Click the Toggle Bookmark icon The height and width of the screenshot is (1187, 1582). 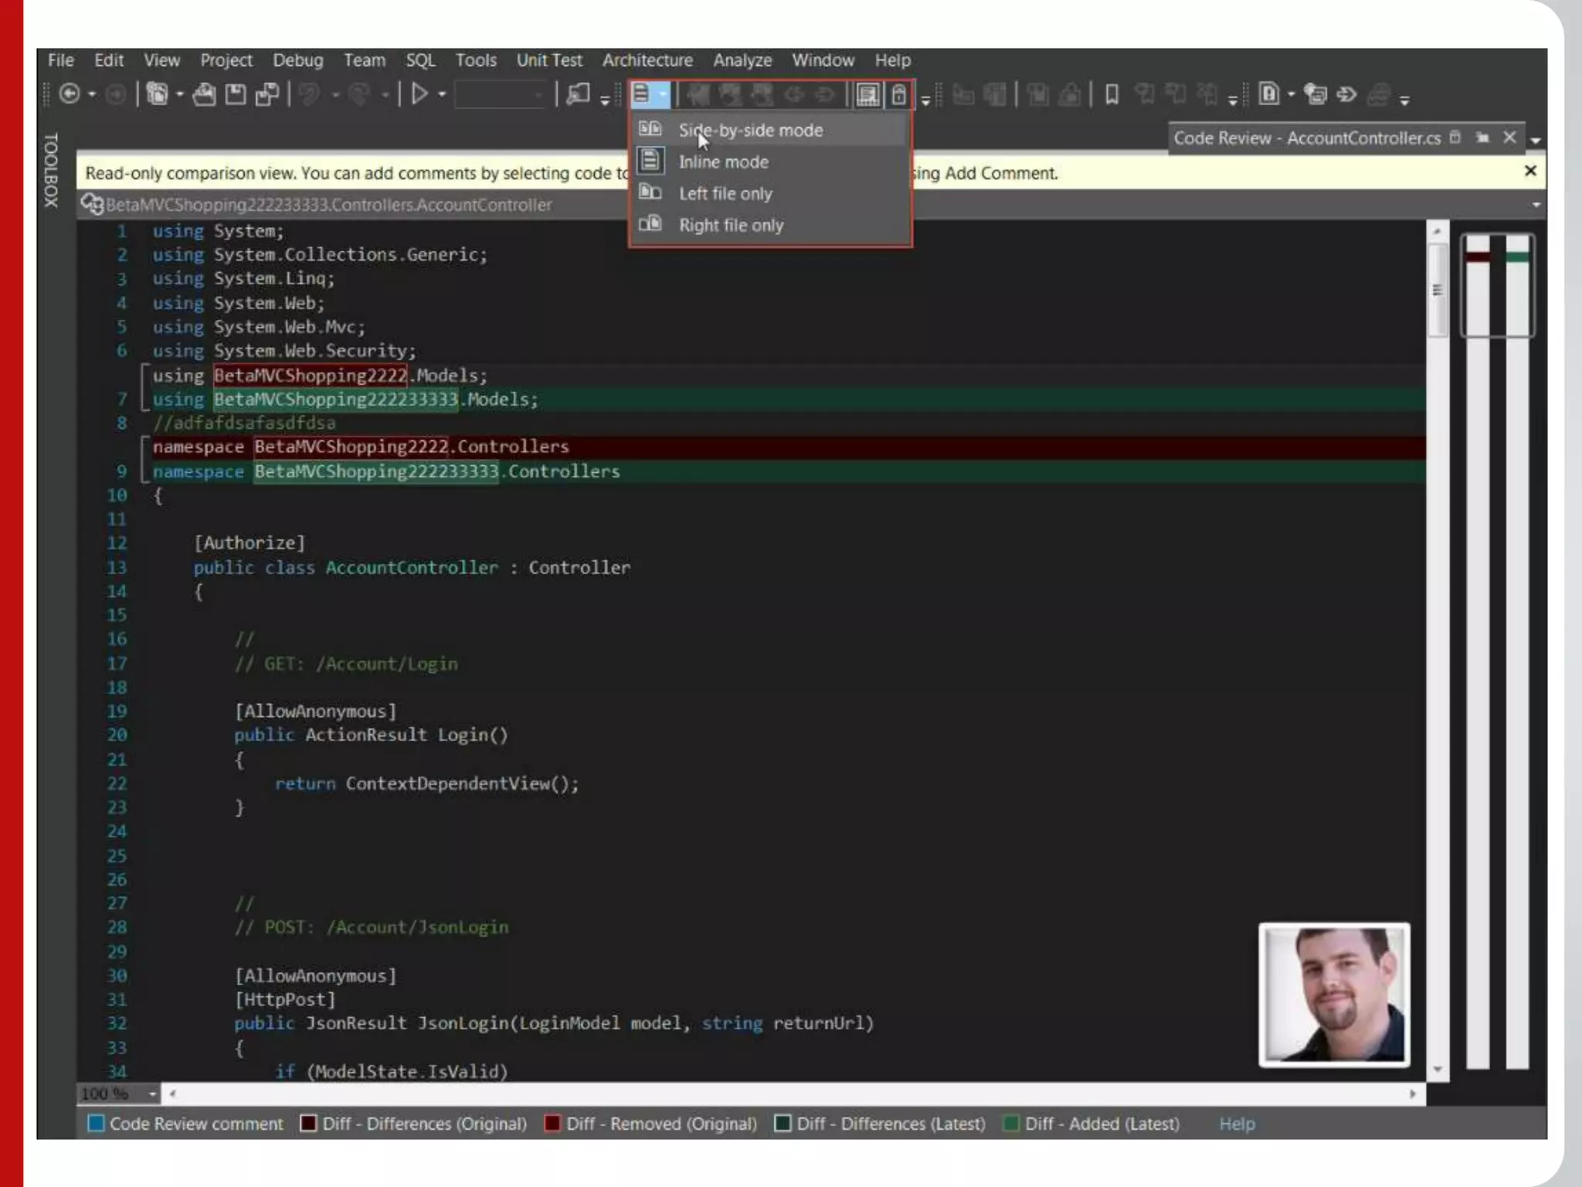click(1112, 95)
